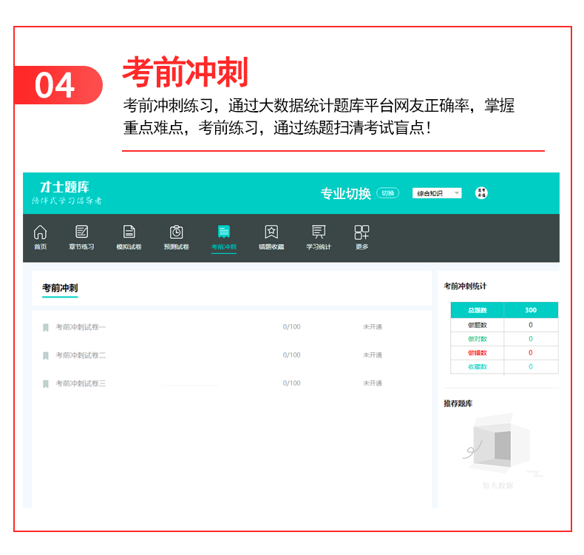This screenshot has width=584, height=555.
Task: Open 更多 more apps icon
Action: point(361,232)
